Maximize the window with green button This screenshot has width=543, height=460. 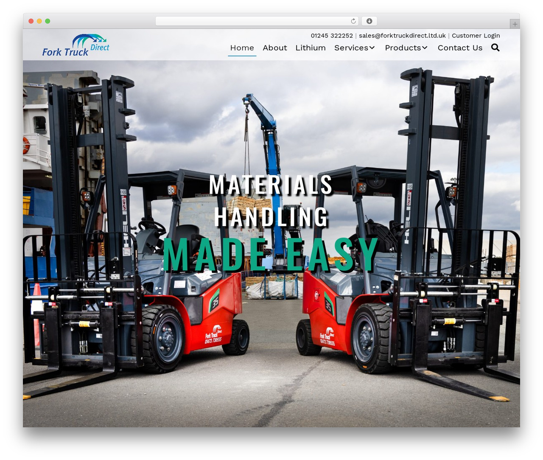pos(48,21)
